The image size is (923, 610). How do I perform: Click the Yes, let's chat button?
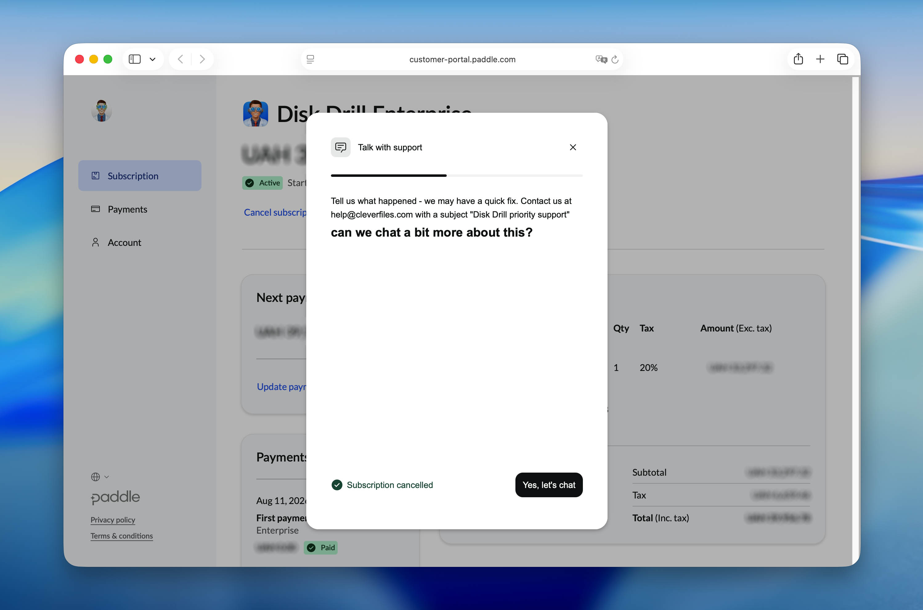(549, 485)
